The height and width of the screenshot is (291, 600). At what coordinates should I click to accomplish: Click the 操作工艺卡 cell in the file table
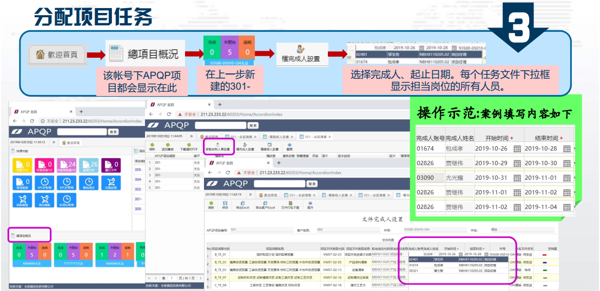tap(358, 285)
